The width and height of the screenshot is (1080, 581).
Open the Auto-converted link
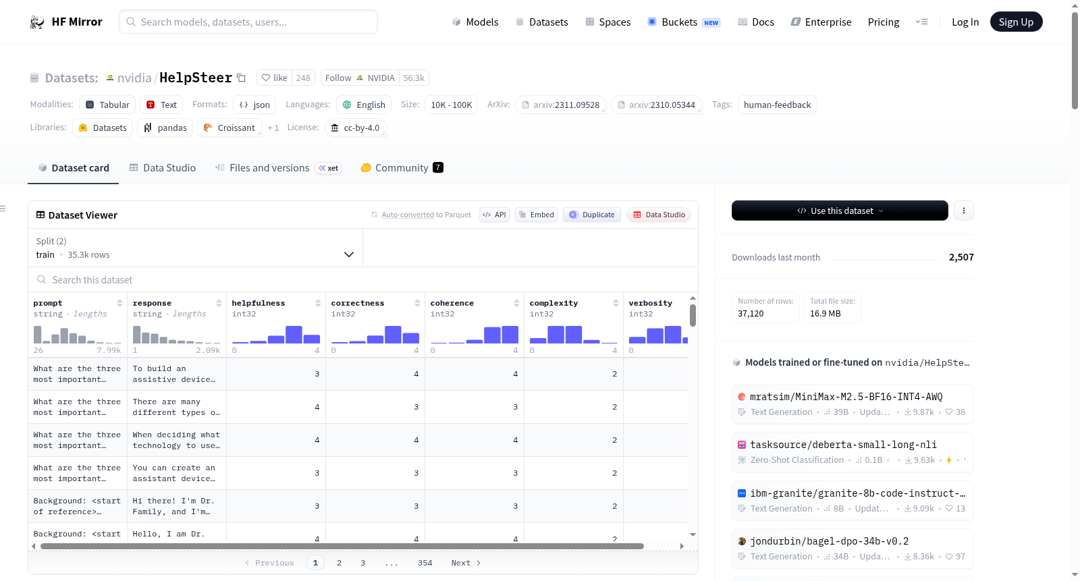click(408, 215)
